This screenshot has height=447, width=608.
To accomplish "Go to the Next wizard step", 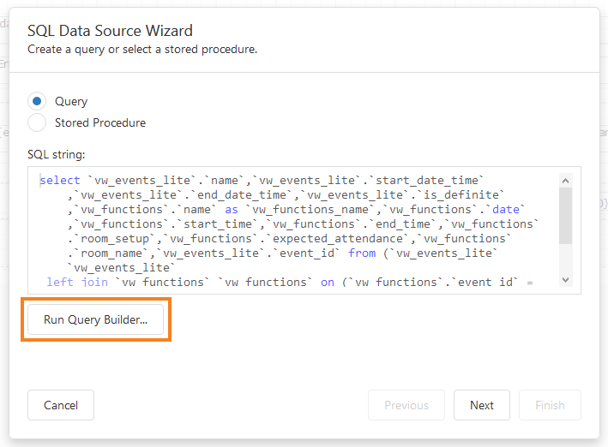I will pyautogui.click(x=482, y=405).
